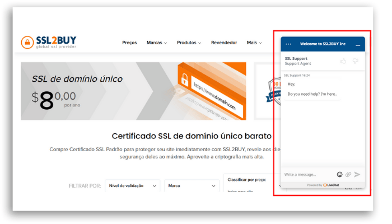Open the Nível de validação filter dropdown
392x224 pixels.
[x=133, y=186]
